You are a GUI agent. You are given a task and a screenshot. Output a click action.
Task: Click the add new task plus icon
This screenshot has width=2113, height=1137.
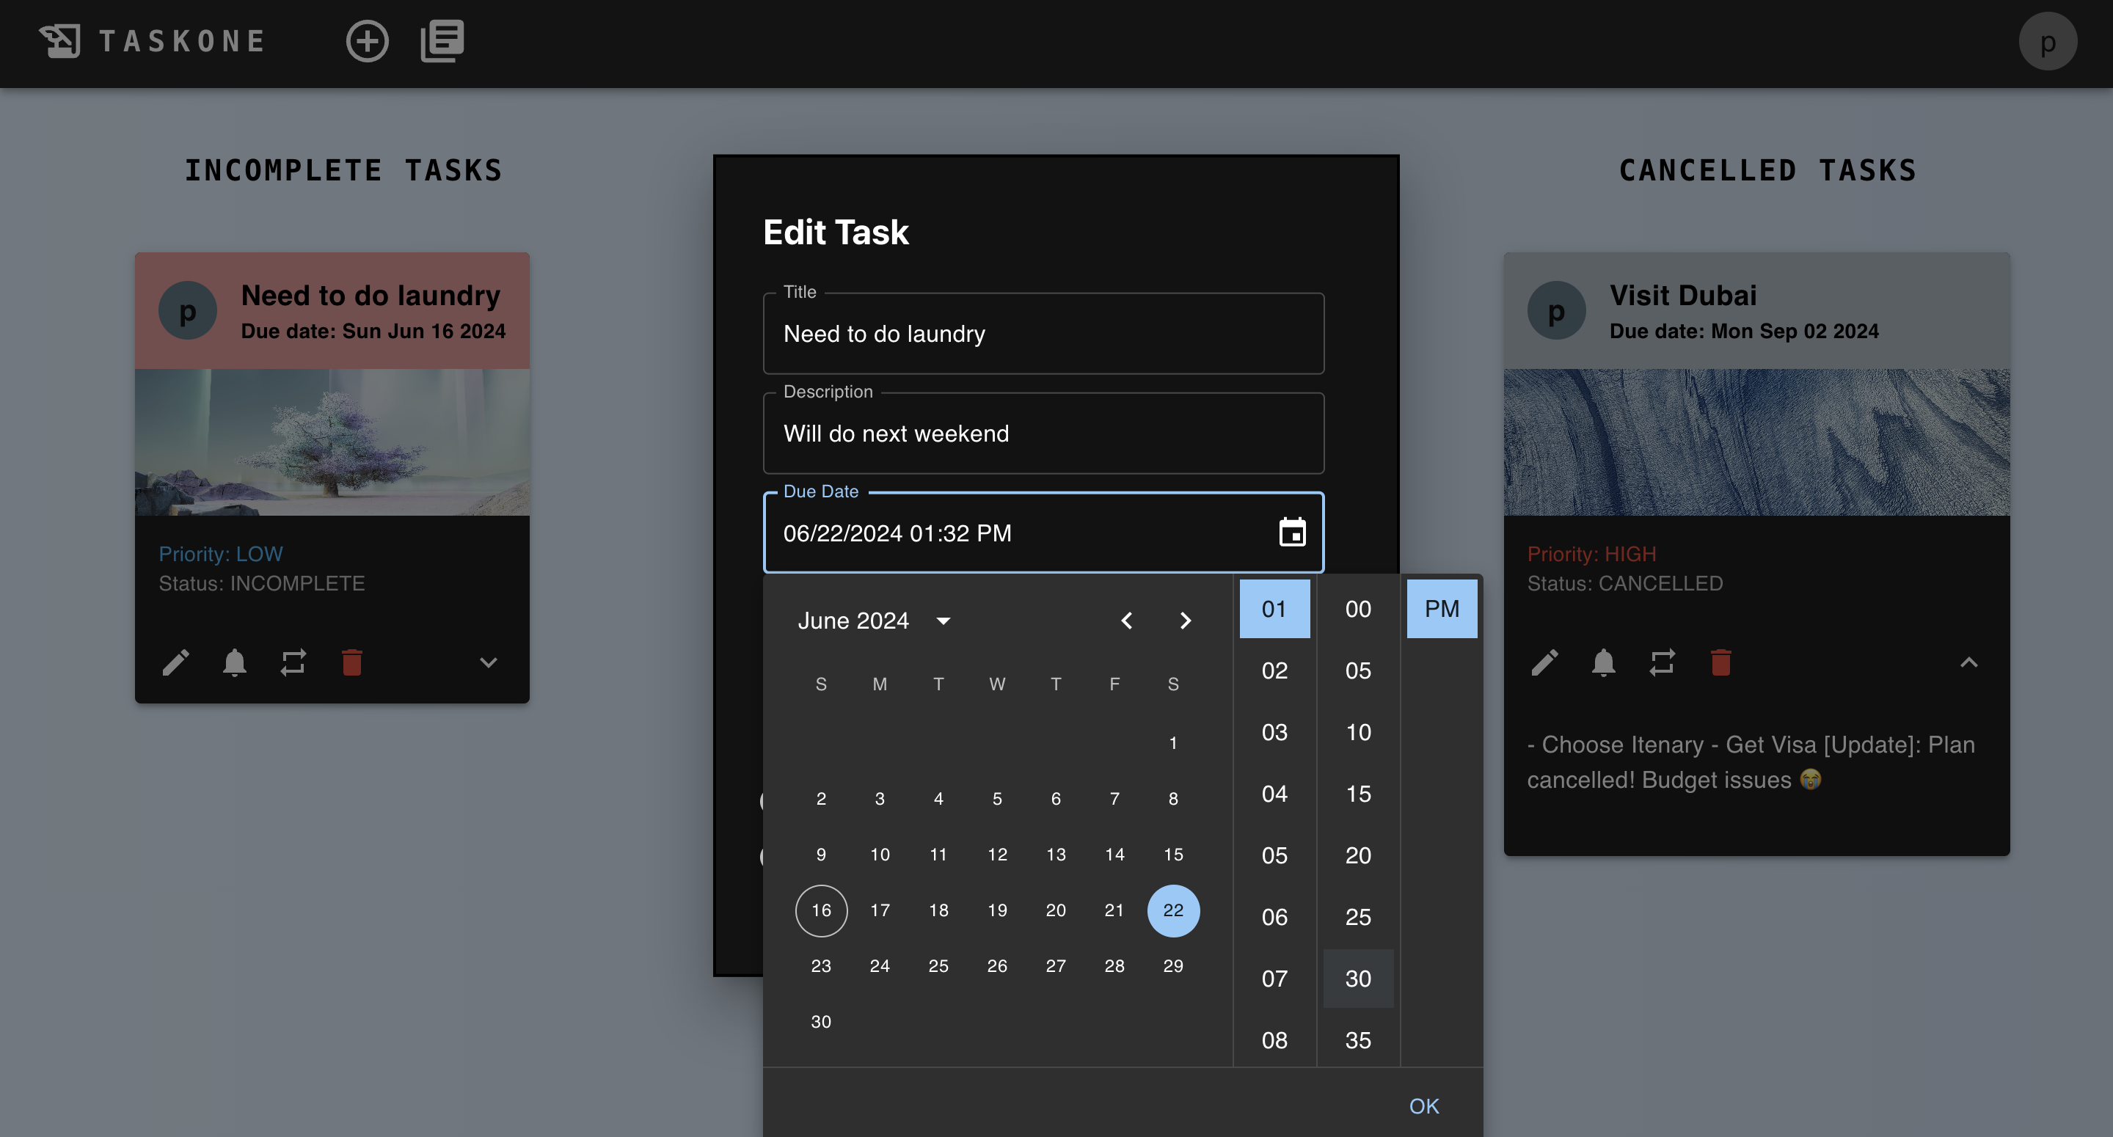(367, 41)
